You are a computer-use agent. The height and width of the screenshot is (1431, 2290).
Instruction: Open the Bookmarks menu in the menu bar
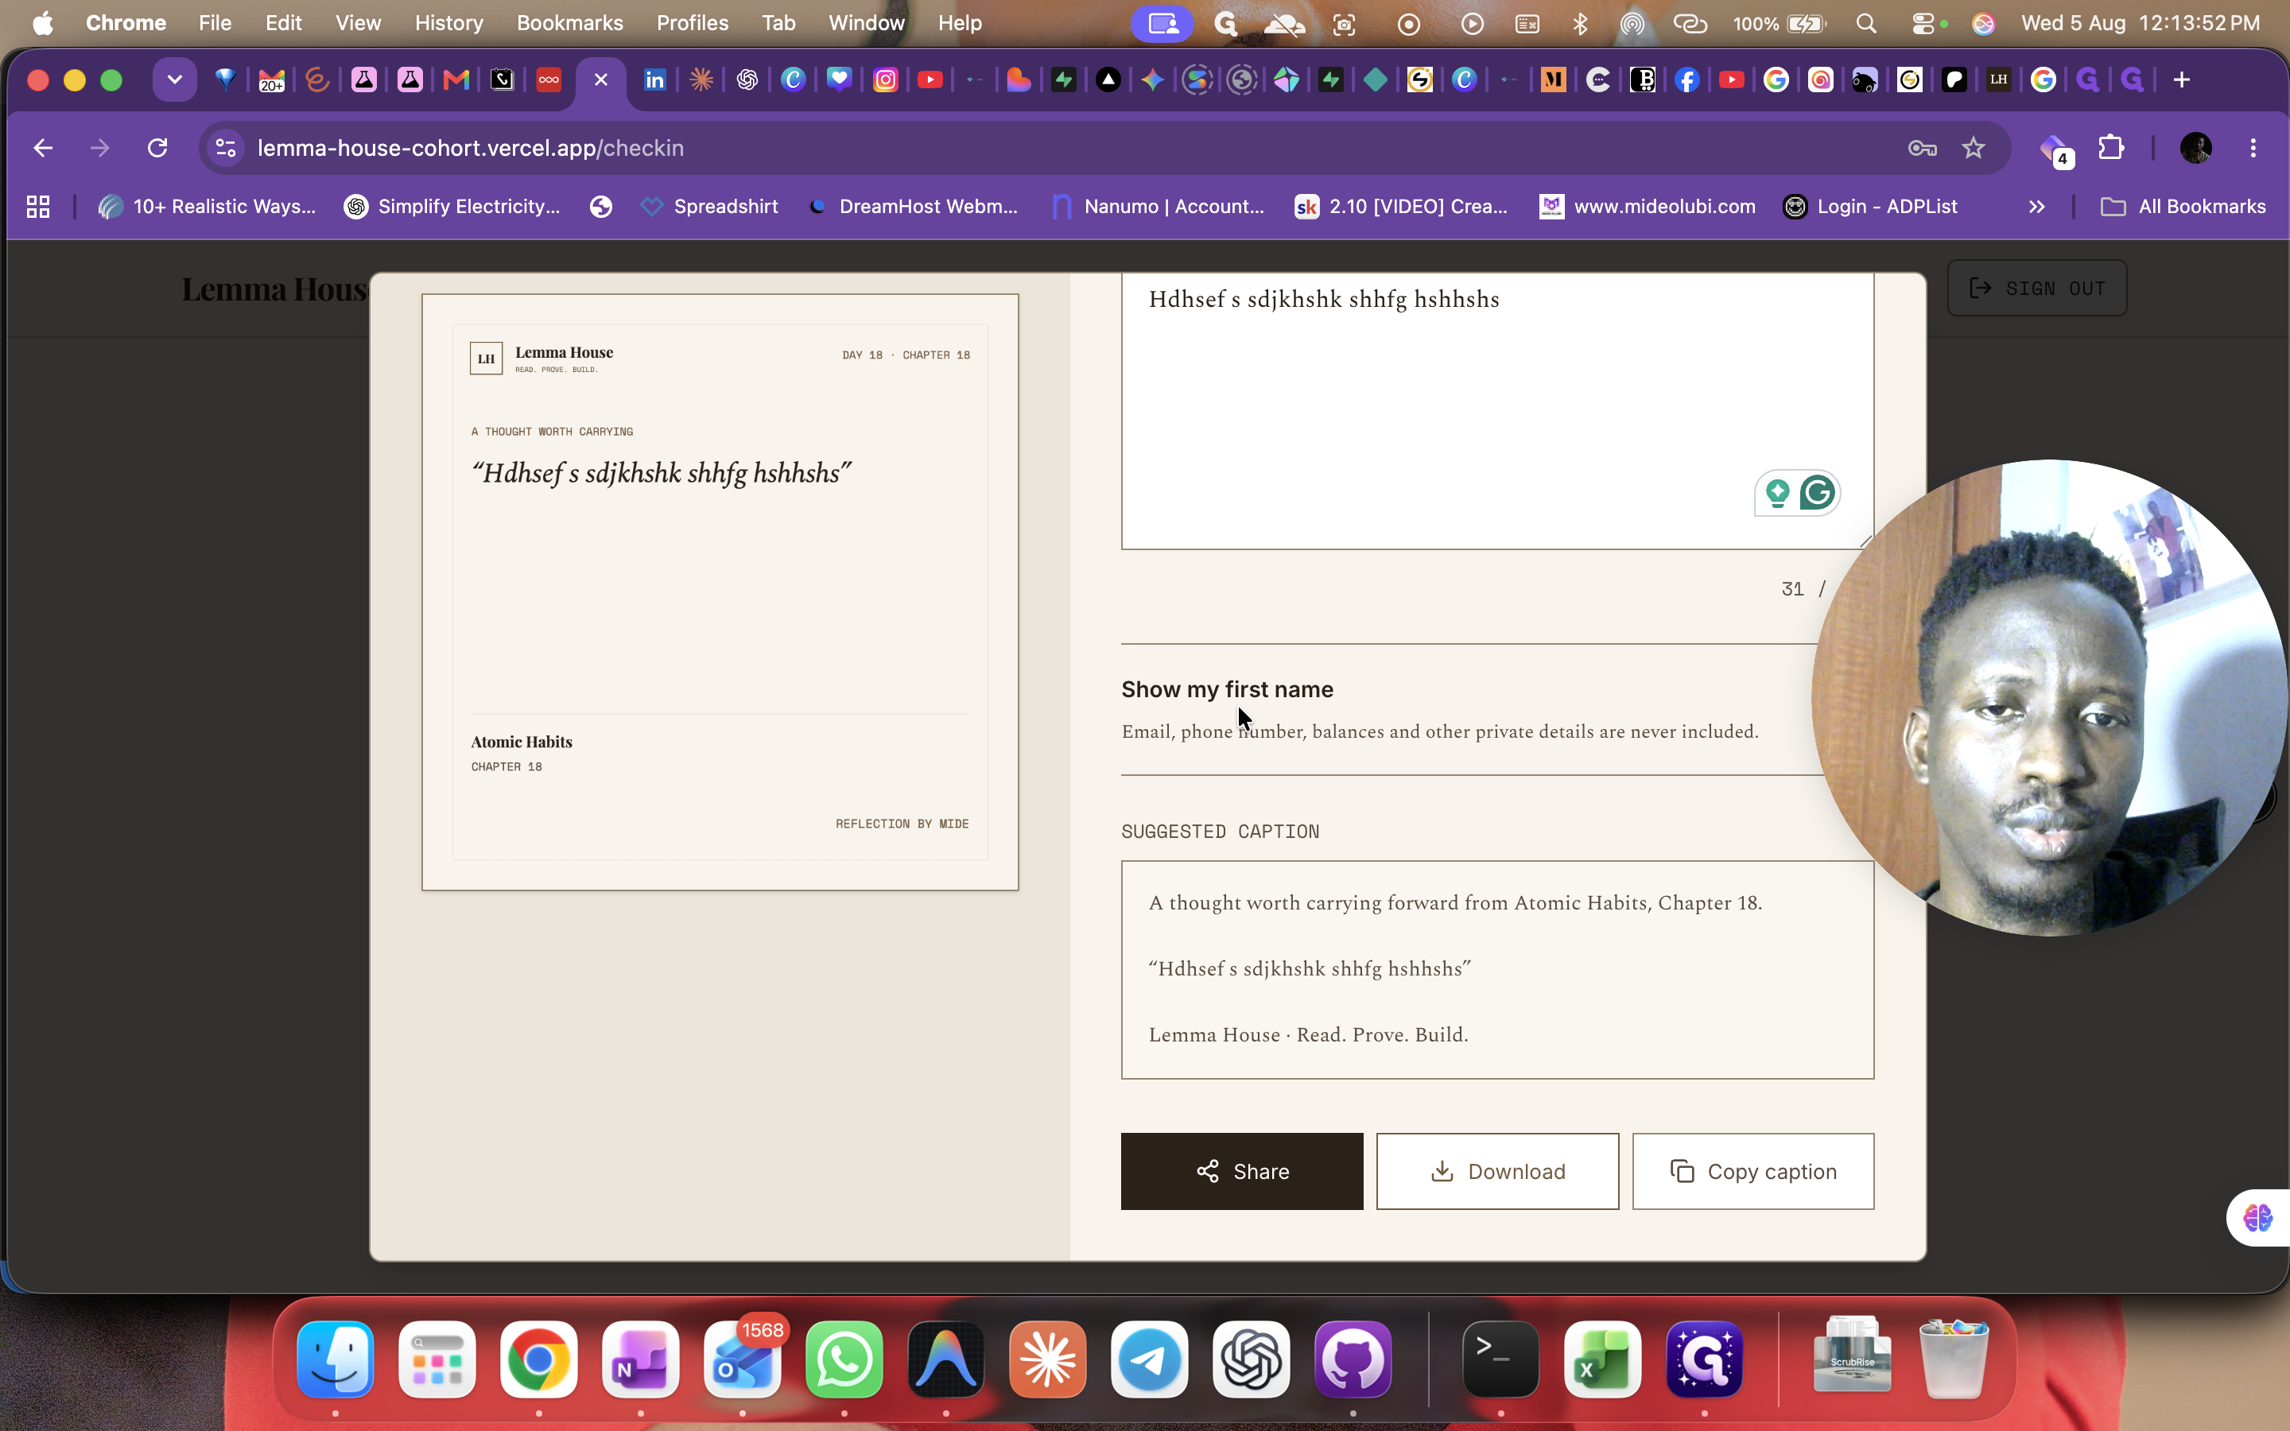click(569, 23)
